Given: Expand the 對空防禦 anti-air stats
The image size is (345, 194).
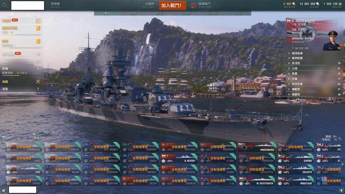Looking at the screenshot, I should point(315,84).
